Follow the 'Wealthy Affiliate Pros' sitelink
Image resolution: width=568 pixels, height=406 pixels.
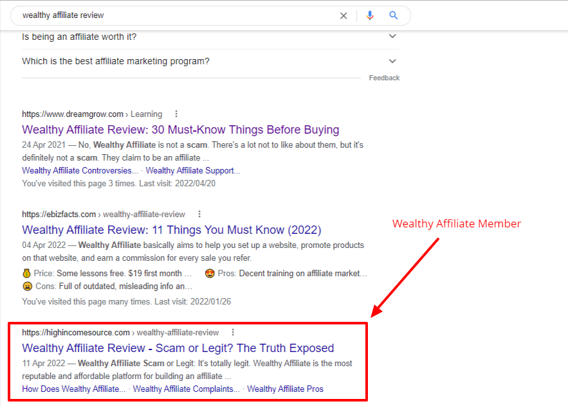click(285, 389)
